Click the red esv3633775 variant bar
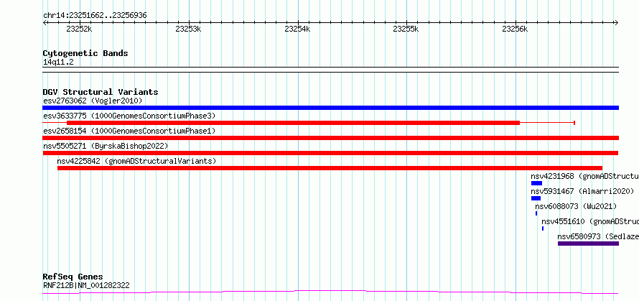639x301 pixels. [293, 123]
